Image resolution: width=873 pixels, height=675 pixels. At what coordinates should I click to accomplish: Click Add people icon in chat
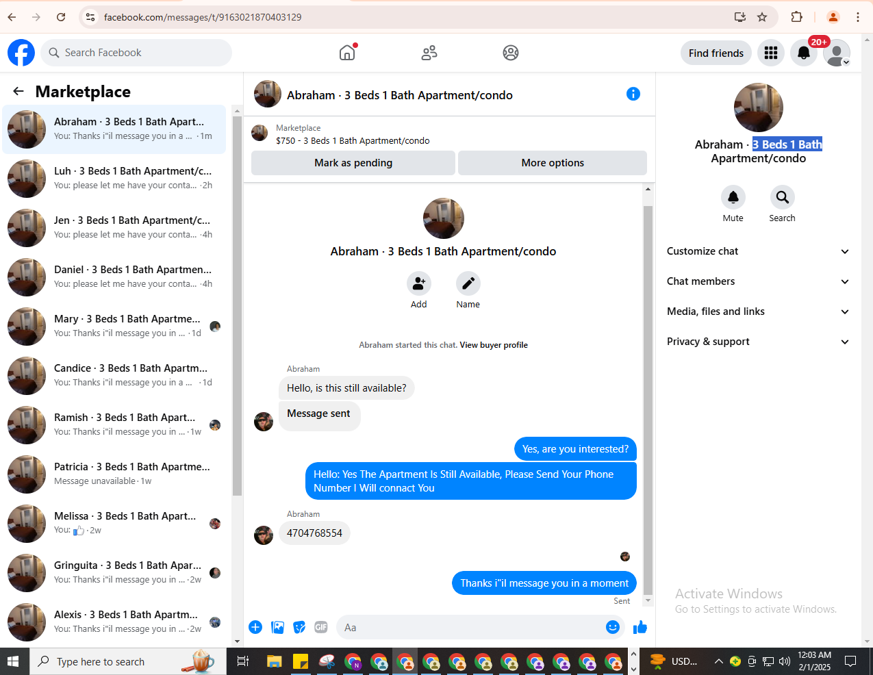pos(419,283)
